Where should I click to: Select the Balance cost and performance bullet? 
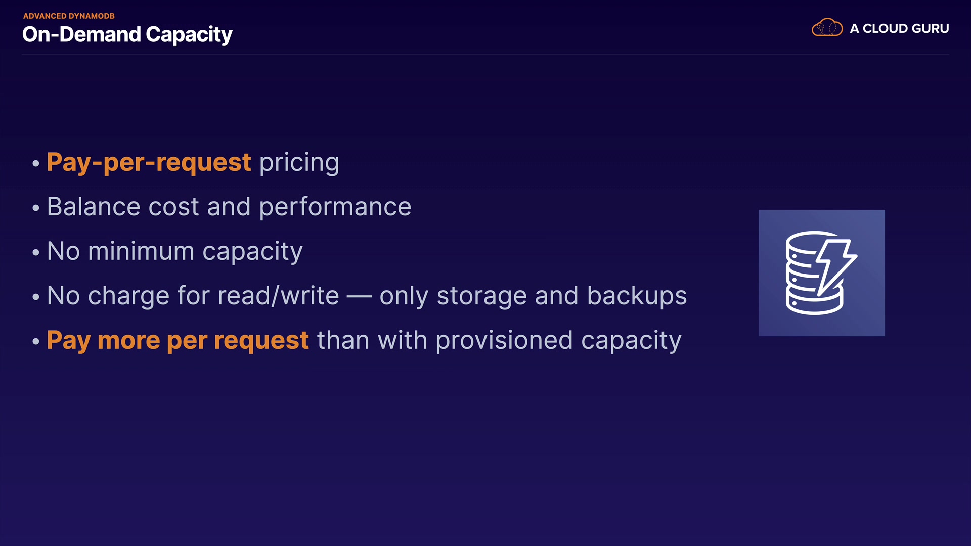[229, 207]
